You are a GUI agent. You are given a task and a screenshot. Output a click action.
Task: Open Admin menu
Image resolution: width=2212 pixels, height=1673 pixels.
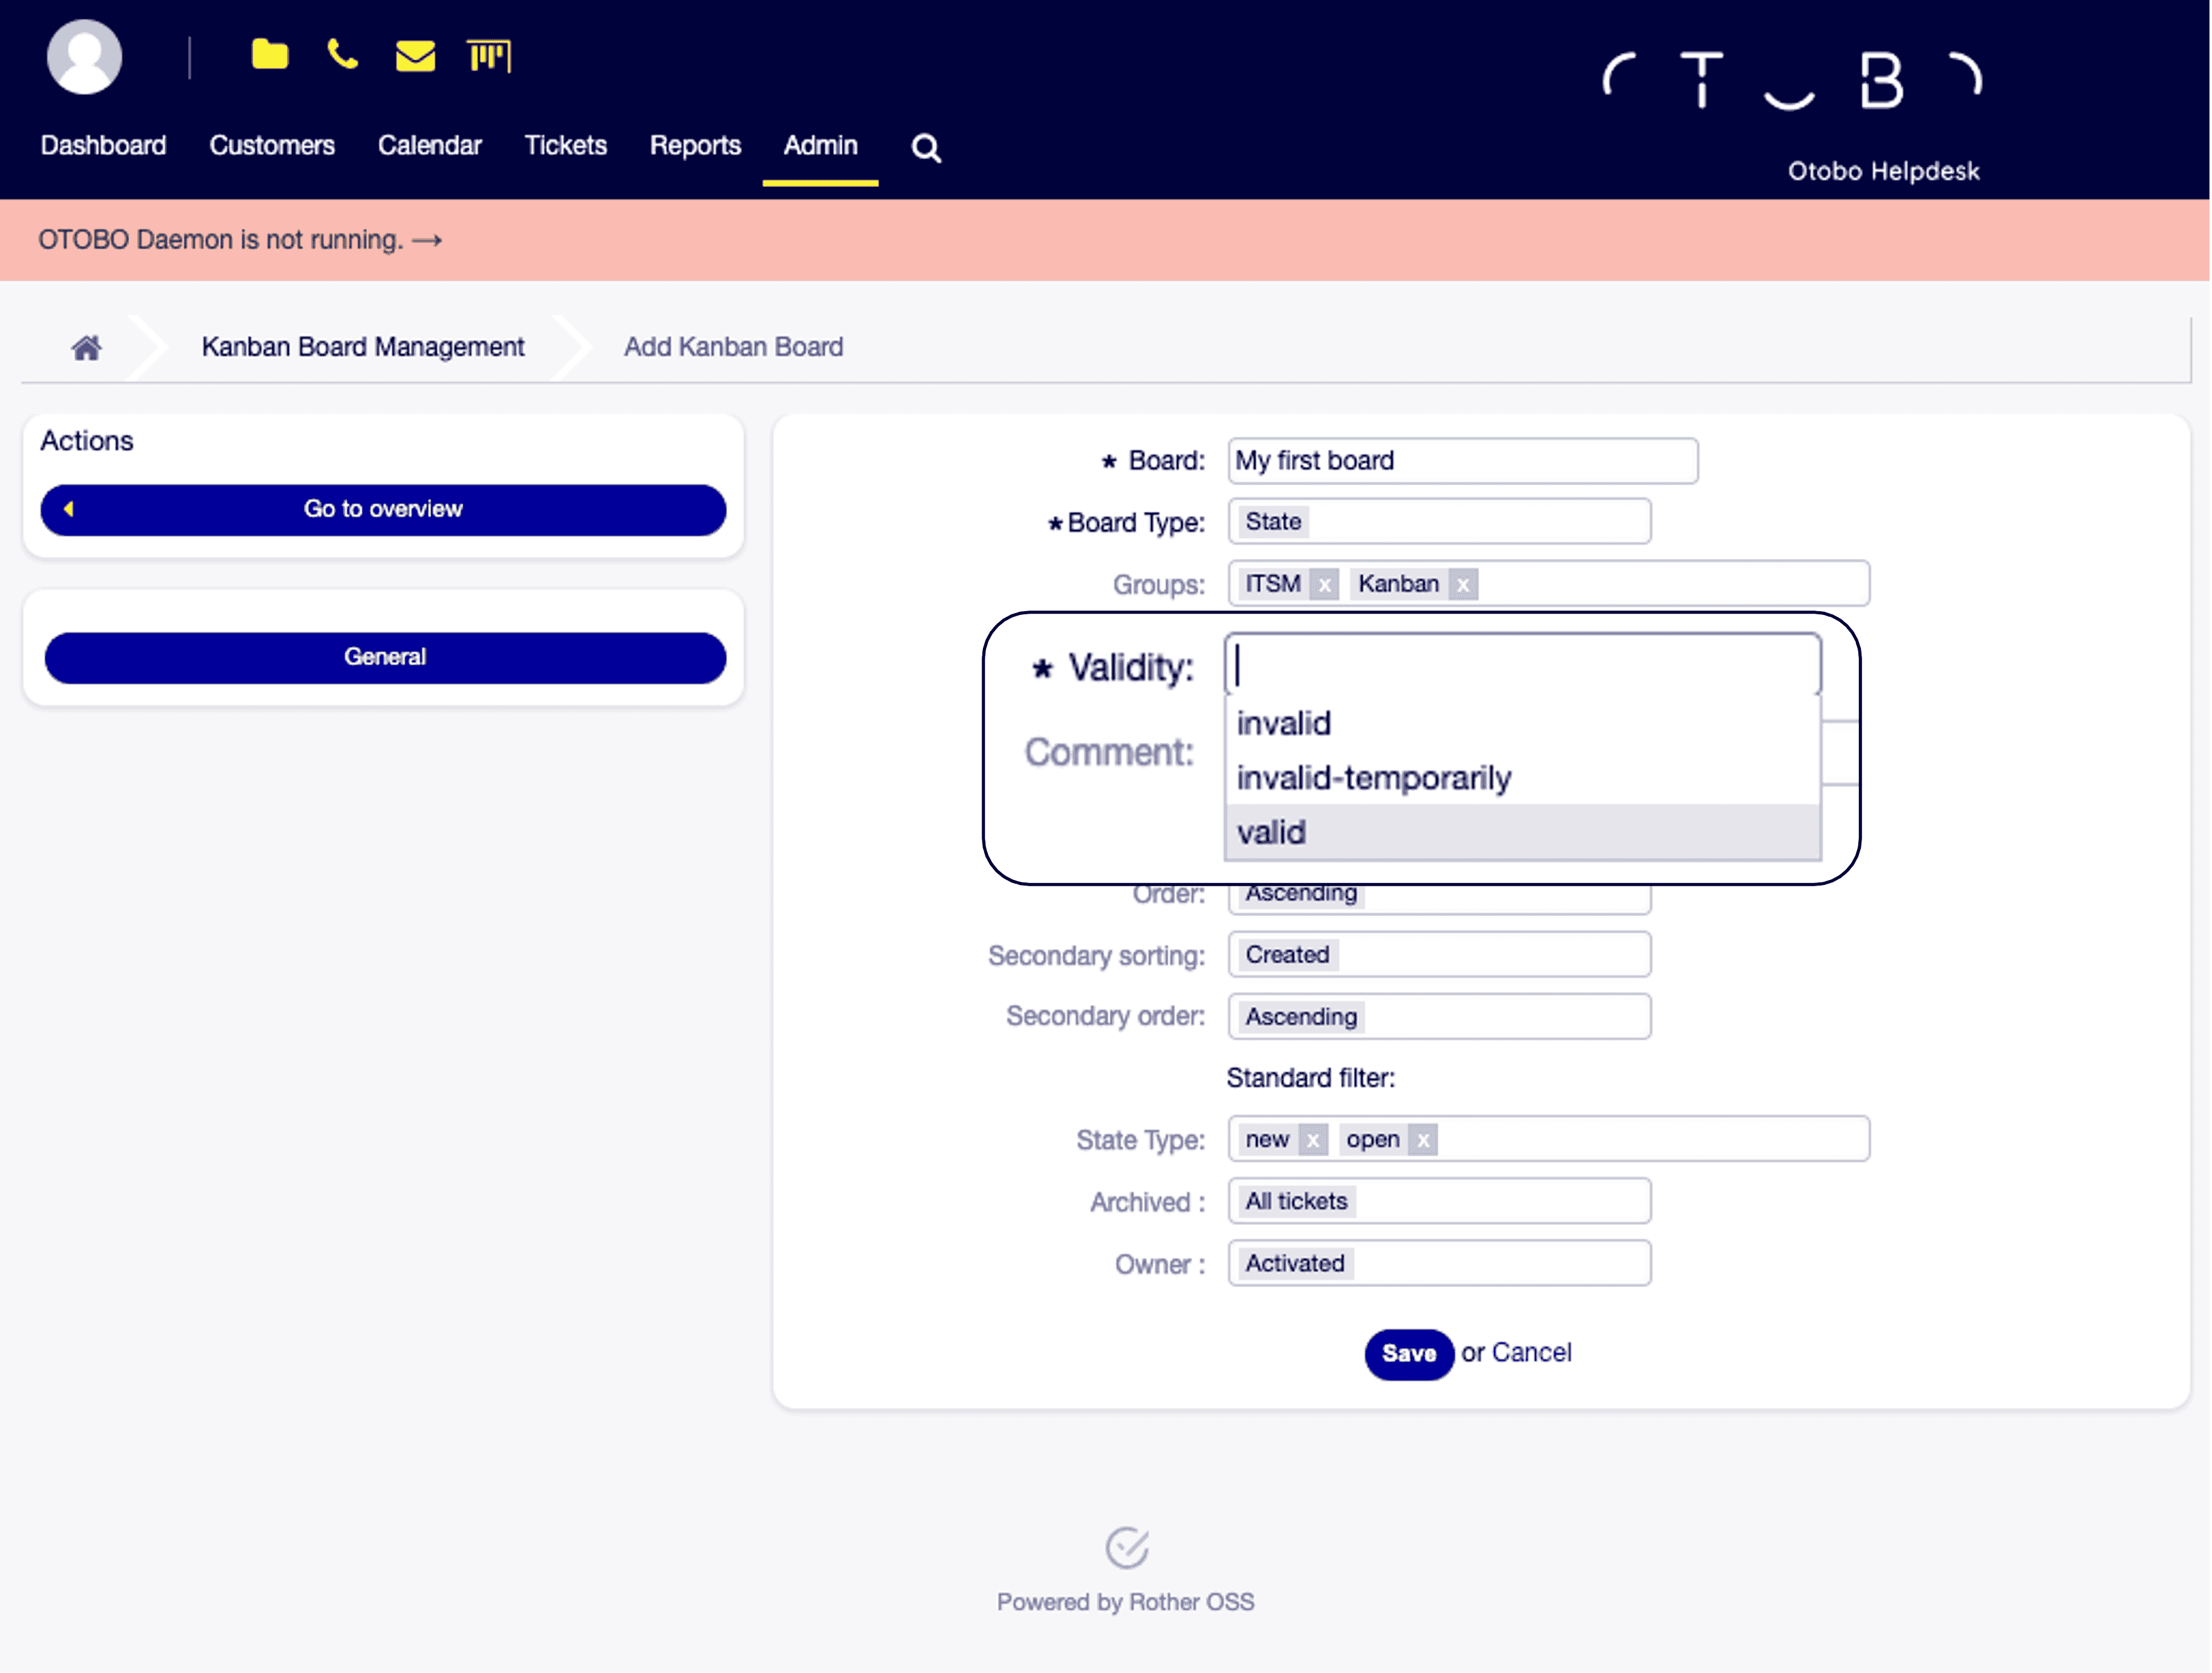click(x=820, y=146)
